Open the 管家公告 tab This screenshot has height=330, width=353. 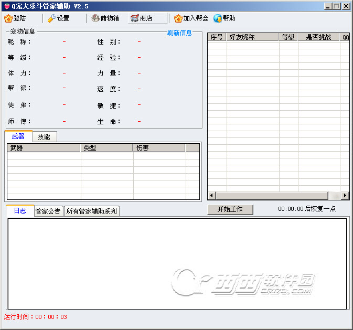pyautogui.click(x=48, y=211)
